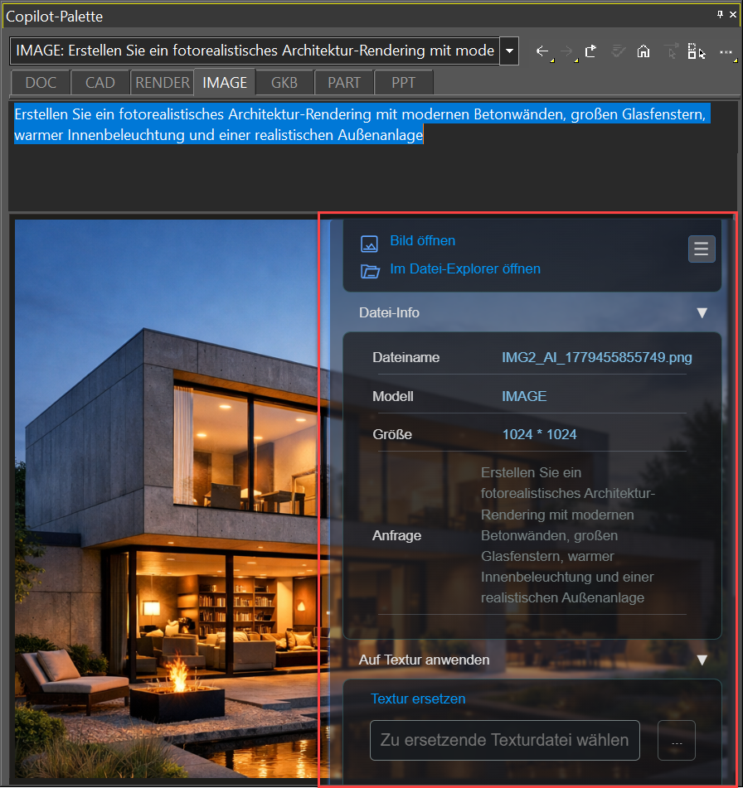Collapse the Auf Textur anwenden section
The image size is (743, 788).
coord(702,660)
